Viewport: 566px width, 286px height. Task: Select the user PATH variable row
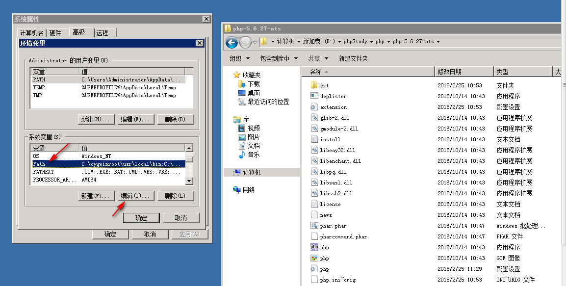pos(108,79)
